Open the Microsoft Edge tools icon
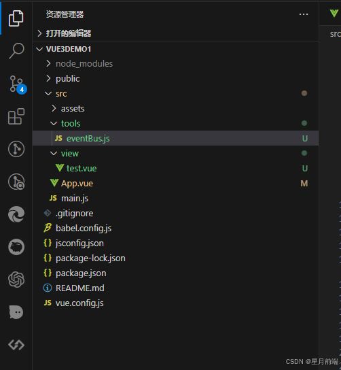Viewport: 341px width, 370px height. click(x=16, y=214)
